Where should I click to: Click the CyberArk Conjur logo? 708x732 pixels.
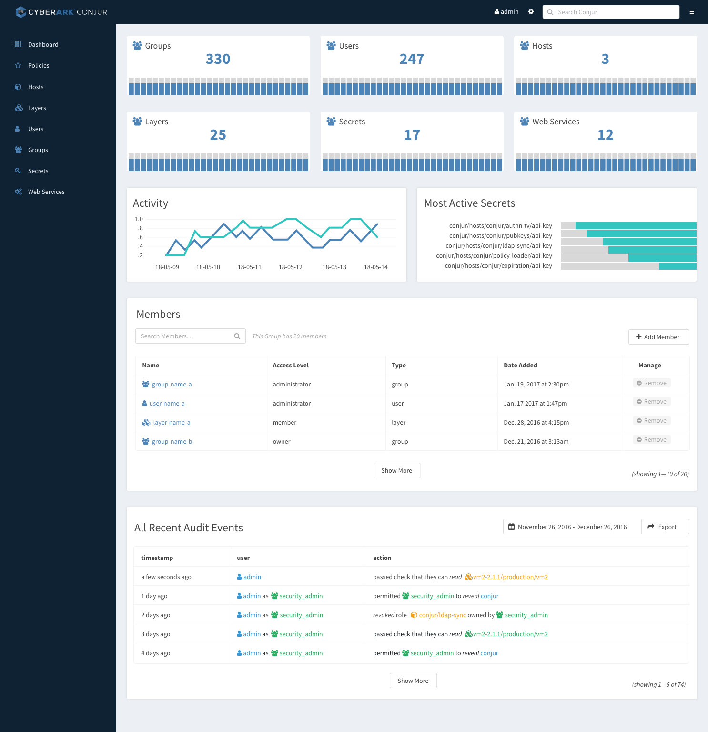(x=61, y=12)
